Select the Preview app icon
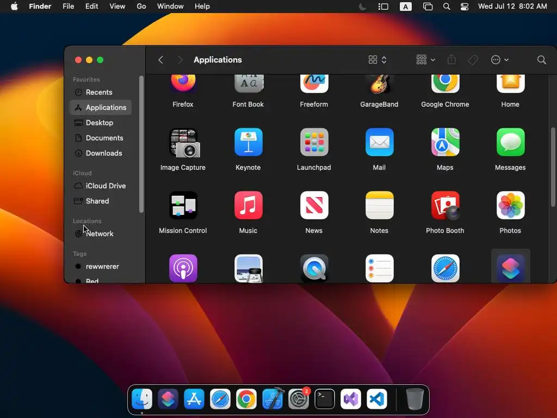Viewport: 557px width, 418px height. pos(248,268)
